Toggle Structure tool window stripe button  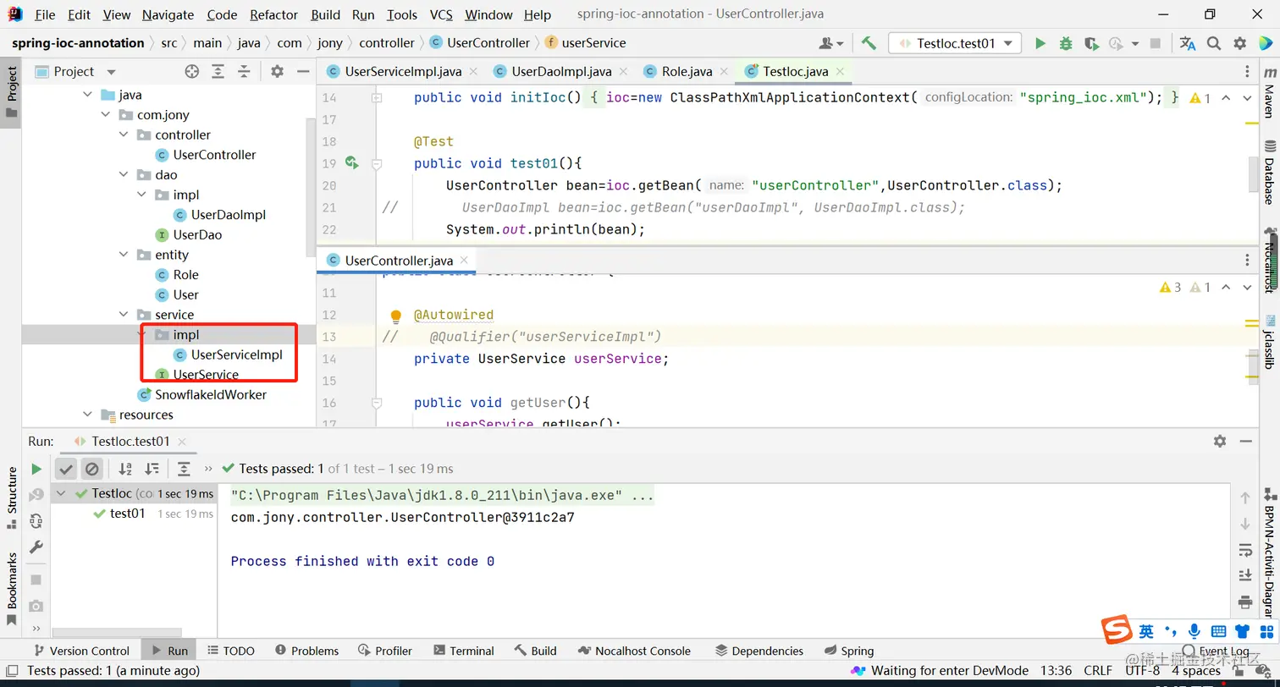pos(11,497)
